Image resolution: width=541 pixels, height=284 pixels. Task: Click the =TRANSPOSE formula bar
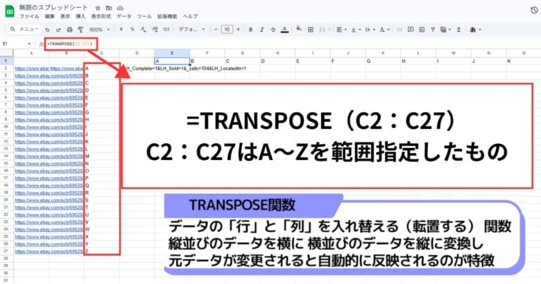point(71,44)
